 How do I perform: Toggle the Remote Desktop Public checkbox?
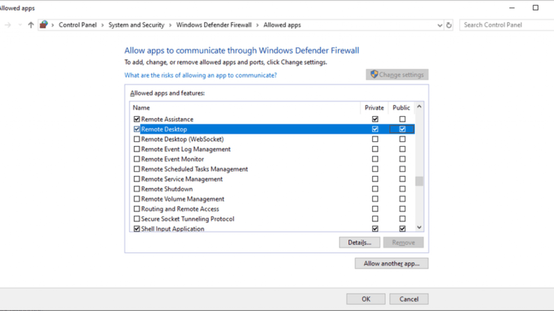[403, 129]
